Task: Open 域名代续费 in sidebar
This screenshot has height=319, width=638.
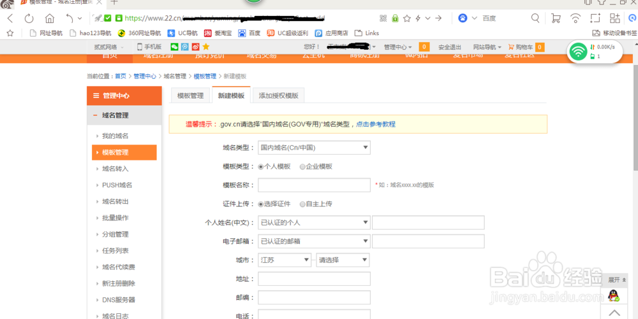Action: [119, 267]
